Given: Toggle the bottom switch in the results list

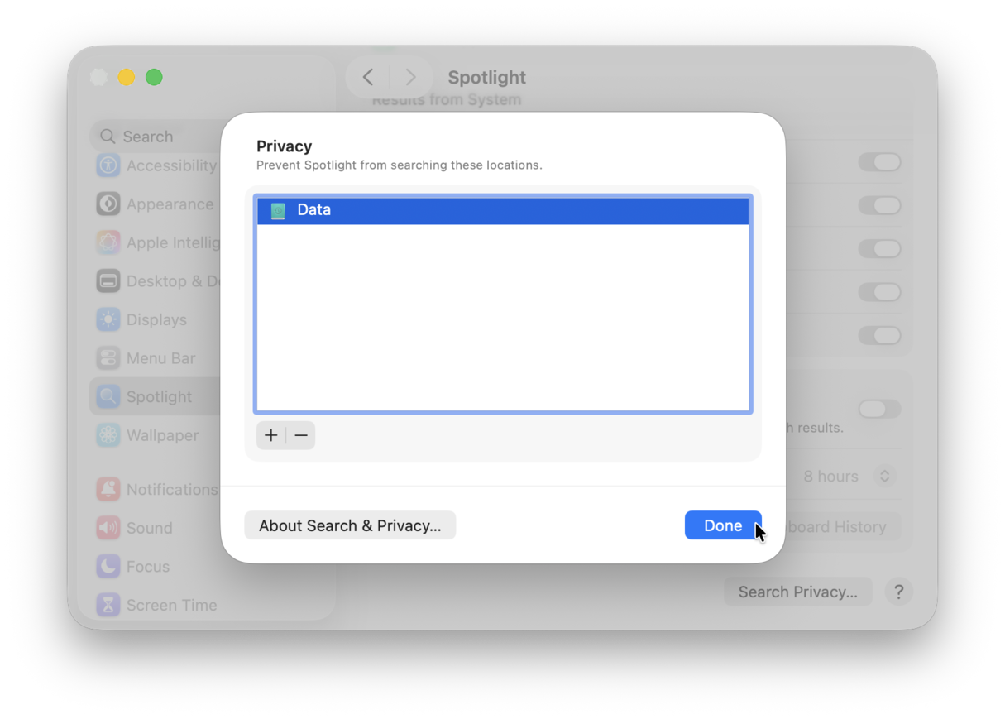Looking at the screenshot, I should click(879, 335).
